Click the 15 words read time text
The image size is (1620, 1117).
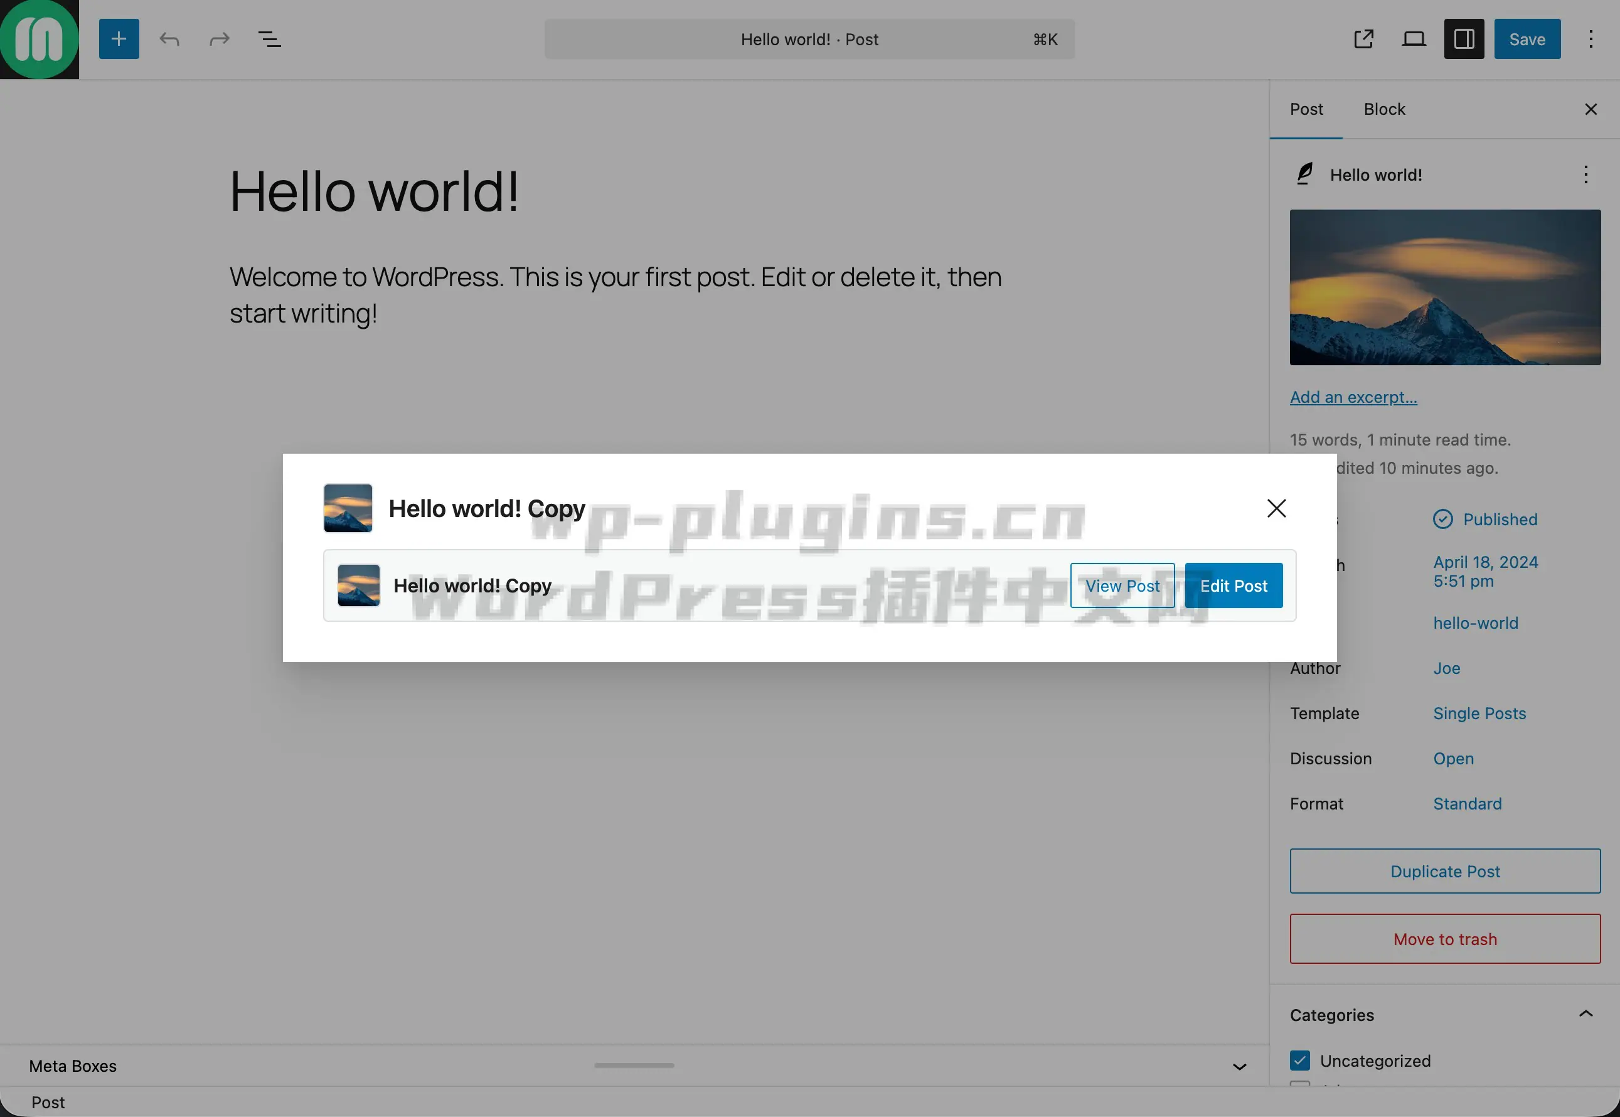[x=1400, y=439]
